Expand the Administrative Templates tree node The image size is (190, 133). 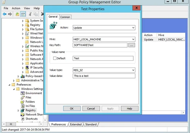pyautogui.click(x=14, y=81)
